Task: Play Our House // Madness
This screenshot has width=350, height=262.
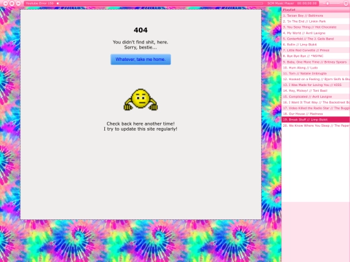Action: tap(316, 114)
